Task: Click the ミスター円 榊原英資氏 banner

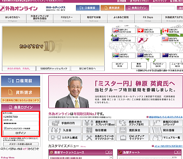Action: click(x=116, y=92)
